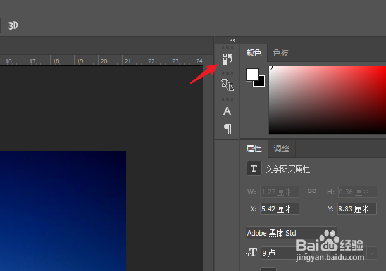Screen dimensions: 386x271
Task: Click the blue gradient canvas image
Action: (63, 211)
